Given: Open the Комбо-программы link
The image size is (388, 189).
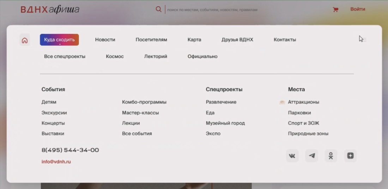Looking at the screenshot, I should [144, 102].
